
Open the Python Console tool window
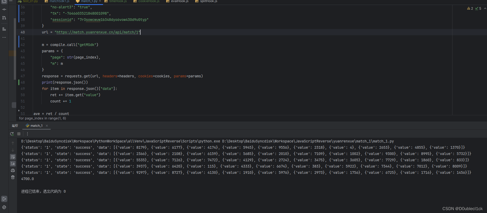click(4, 207)
